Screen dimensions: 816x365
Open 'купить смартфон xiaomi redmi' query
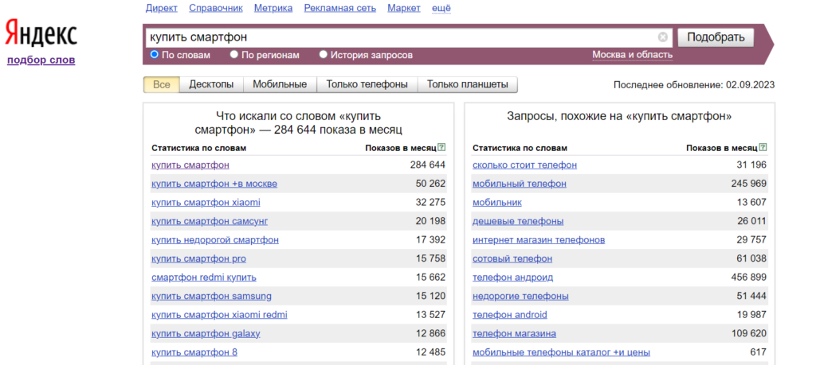coord(219,315)
